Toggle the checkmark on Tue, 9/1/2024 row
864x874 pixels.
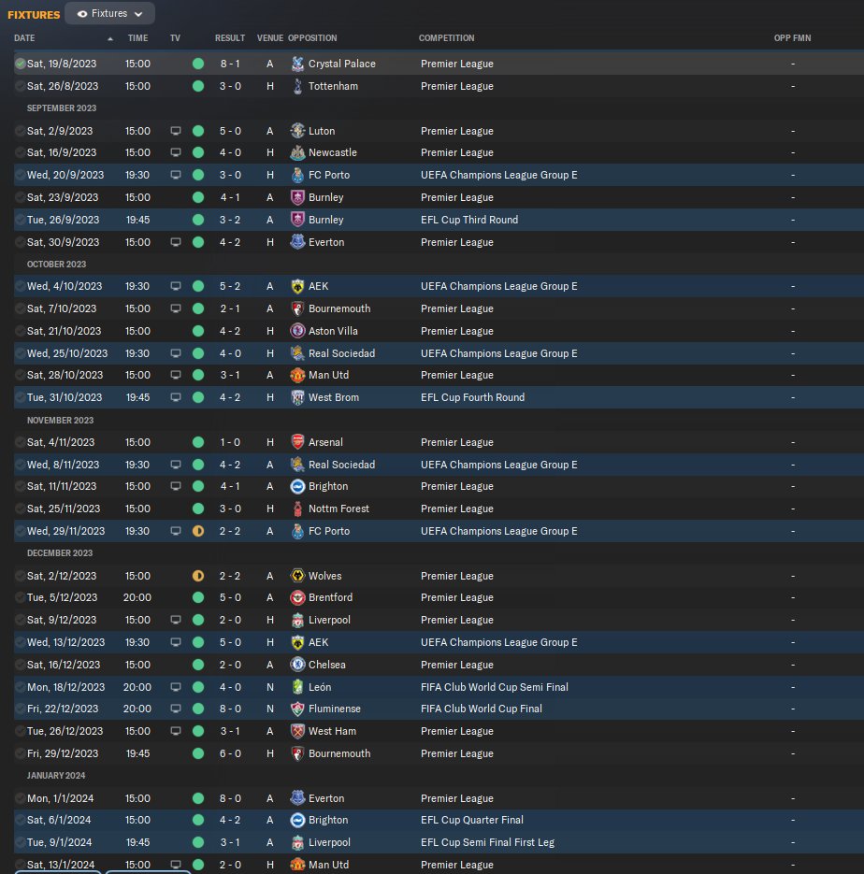(20, 842)
